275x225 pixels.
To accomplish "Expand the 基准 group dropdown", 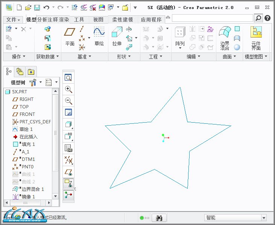I will [84, 57].
